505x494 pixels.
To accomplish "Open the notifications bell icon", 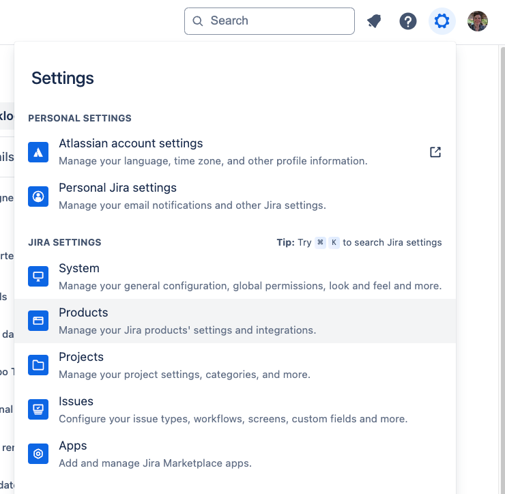I will [374, 21].
